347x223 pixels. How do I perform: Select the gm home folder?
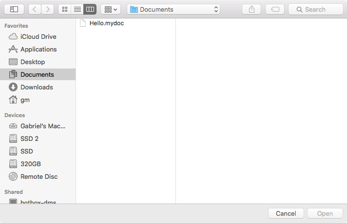click(25, 100)
